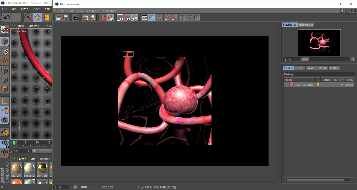Toggle the render status dot for new1450.png
Viewport: 357px width, 190px height.
pyautogui.click(x=318, y=85)
